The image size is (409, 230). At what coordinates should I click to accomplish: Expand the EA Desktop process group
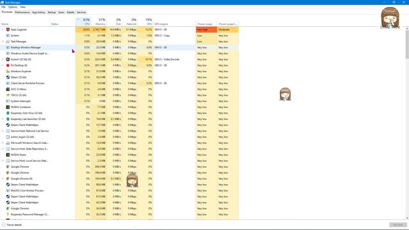3,65
